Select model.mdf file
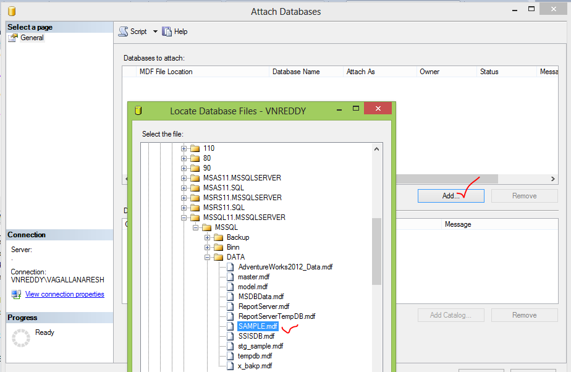Image resolution: width=571 pixels, height=372 pixels. (253, 287)
